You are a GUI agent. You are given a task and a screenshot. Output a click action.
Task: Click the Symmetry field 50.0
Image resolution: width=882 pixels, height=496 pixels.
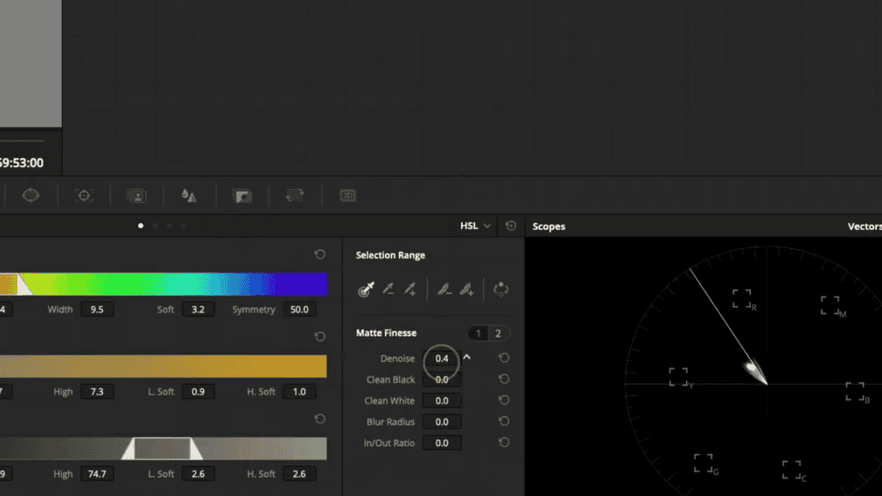[x=299, y=310]
